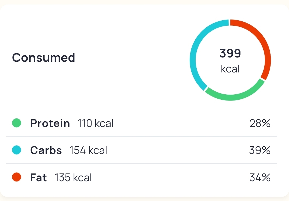Image resolution: width=289 pixels, height=201 pixels.
Task: Click the green Protein legend dot
Action: (17, 123)
